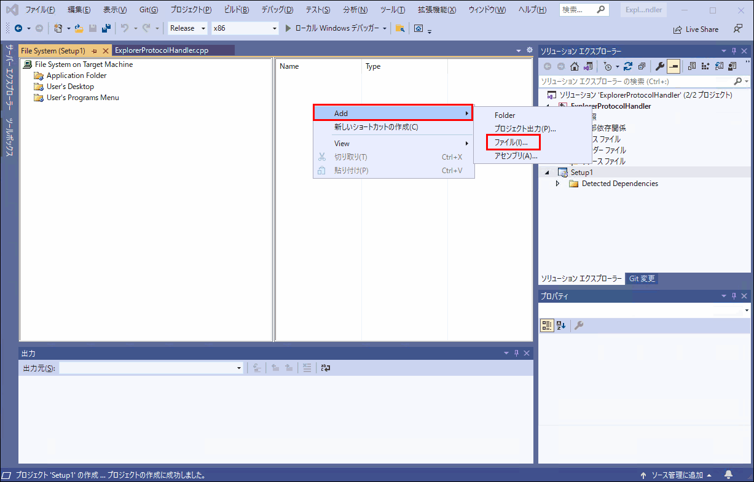Click the Alphabetical sort icon in Properties panel

pos(561,326)
